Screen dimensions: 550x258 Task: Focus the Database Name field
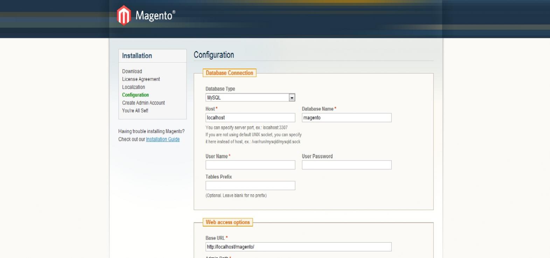[347, 117]
